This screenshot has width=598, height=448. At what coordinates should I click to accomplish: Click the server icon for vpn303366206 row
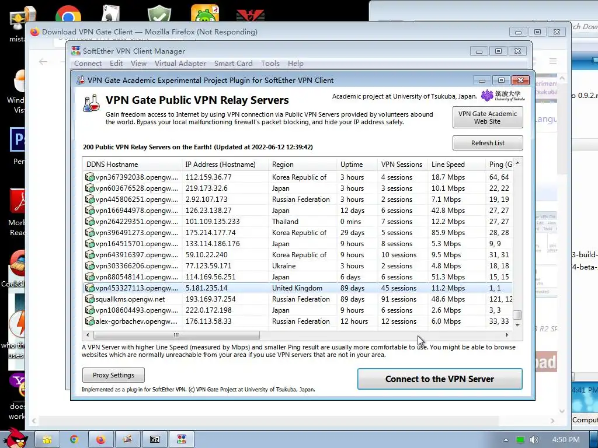point(89,265)
